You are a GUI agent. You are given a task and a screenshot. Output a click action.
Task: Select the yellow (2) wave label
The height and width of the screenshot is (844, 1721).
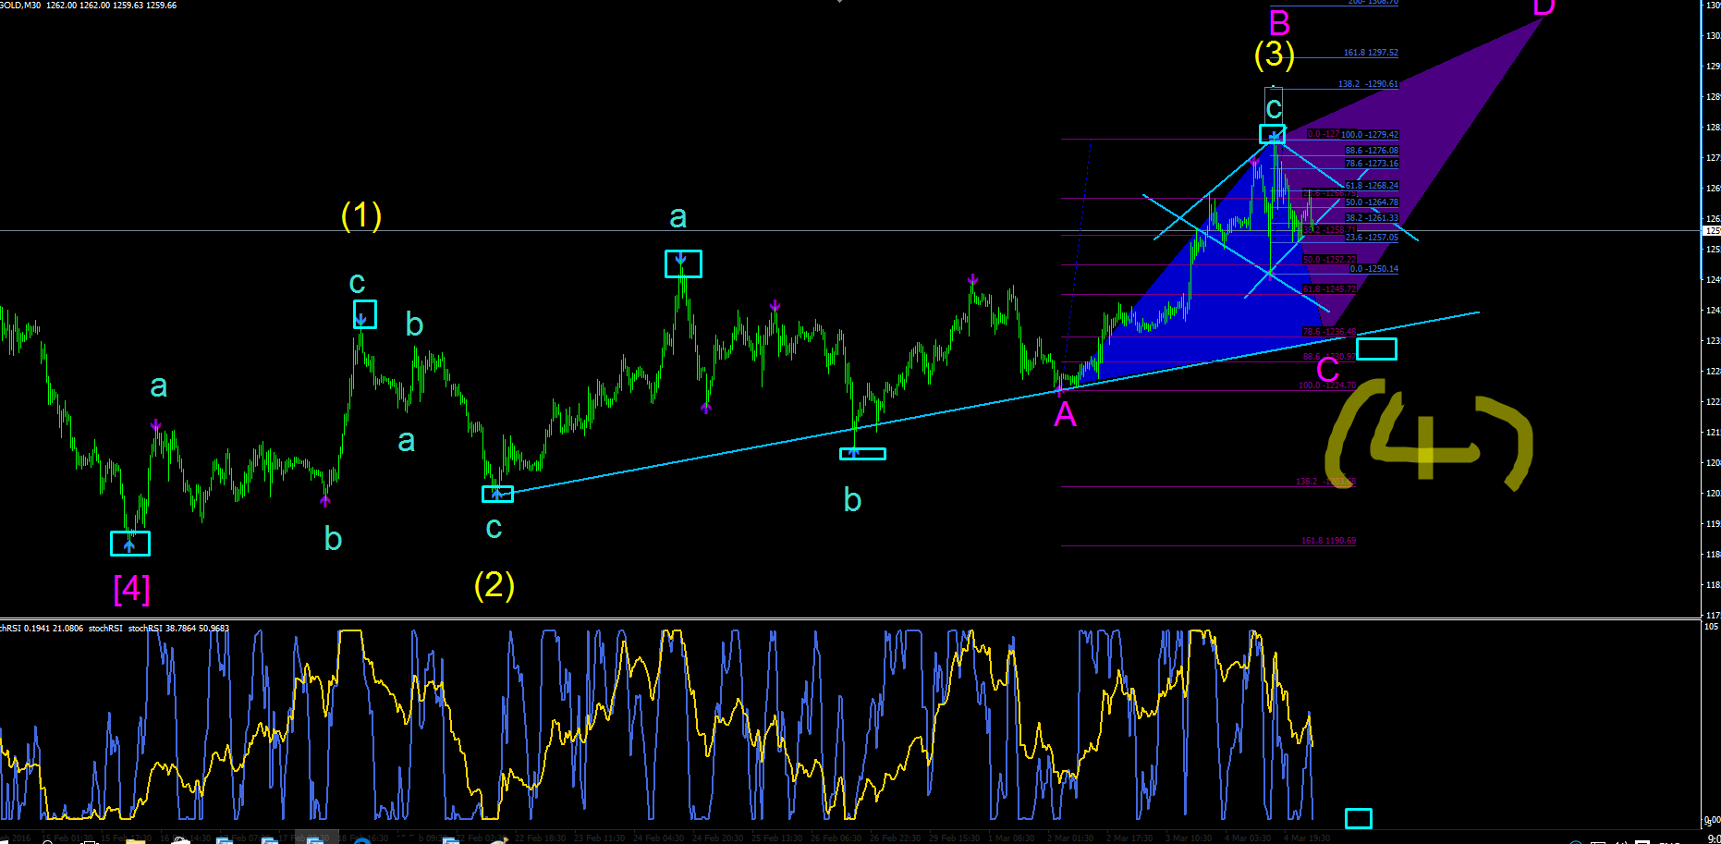pos(494,584)
